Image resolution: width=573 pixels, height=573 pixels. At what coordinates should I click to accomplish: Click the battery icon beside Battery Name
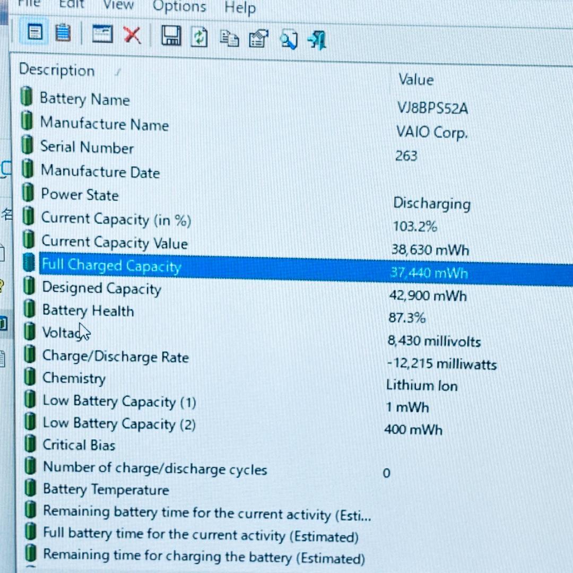27,96
